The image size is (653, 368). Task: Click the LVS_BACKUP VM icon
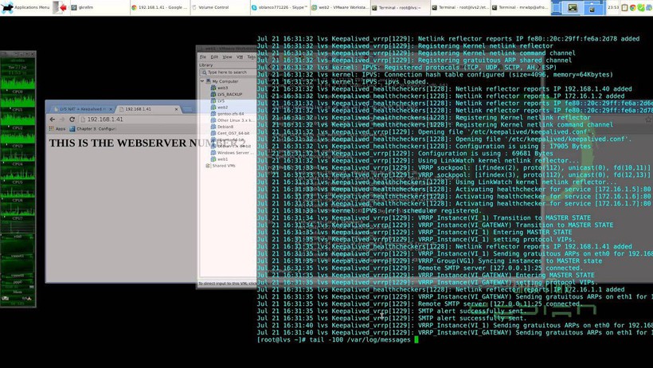213,95
